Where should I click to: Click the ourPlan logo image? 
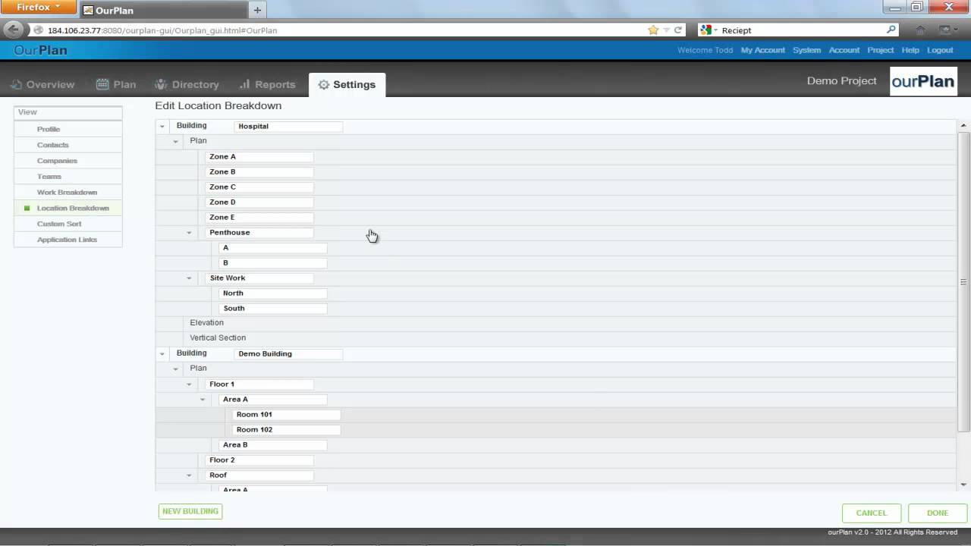[923, 81]
